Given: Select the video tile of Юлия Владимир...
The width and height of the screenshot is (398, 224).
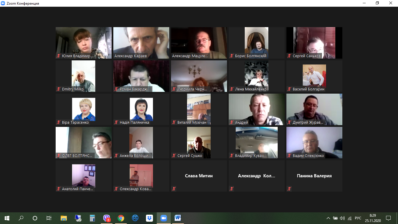Looking at the screenshot, I should (x=84, y=43).
